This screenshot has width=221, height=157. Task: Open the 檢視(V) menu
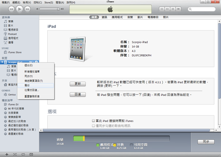(x=27, y=3)
